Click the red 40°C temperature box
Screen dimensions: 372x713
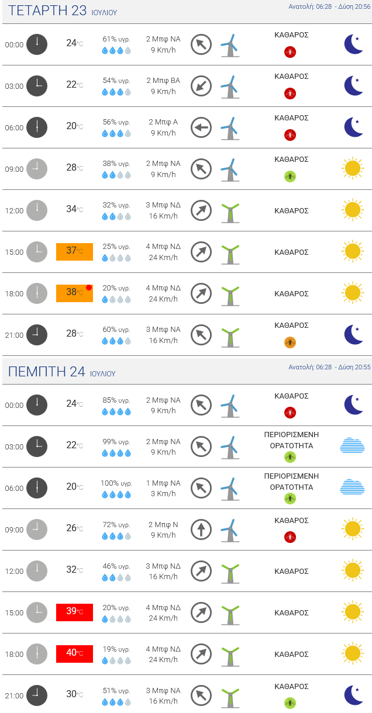pyautogui.click(x=74, y=653)
